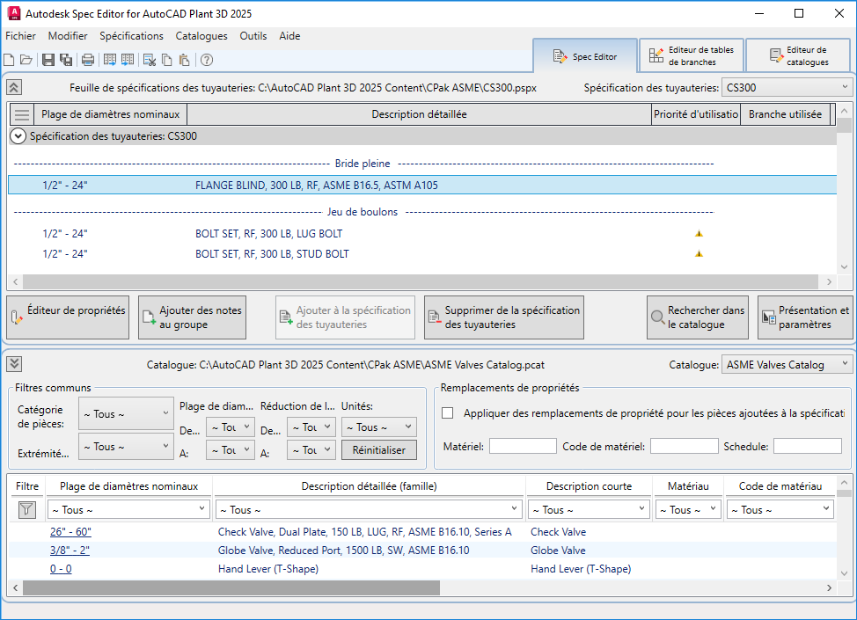Screen dimensions: 857x620
Task: Select the BOLT SET LUG BOLT row
Action: [x=422, y=234]
